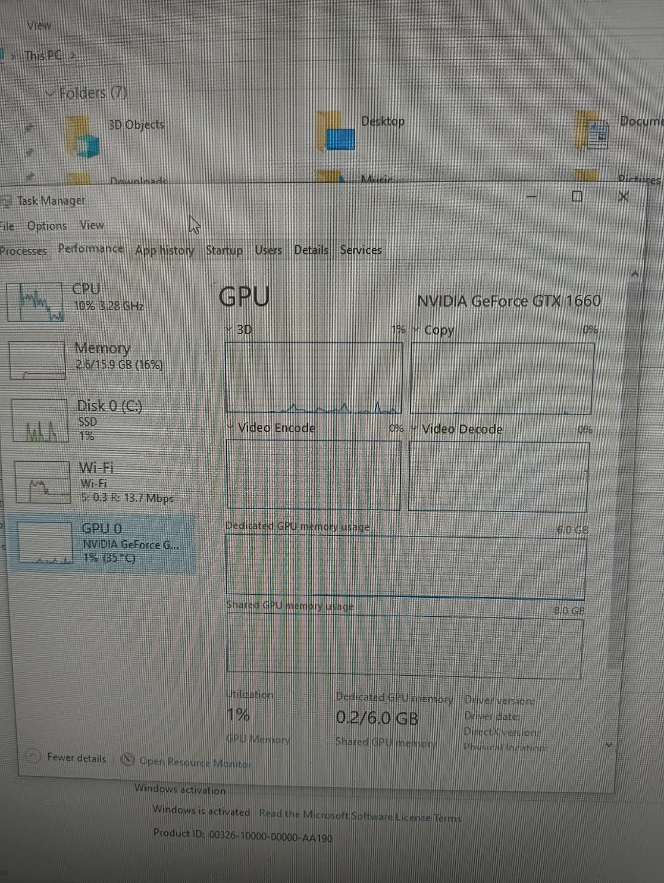Switch to the Performance tab
664x883 pixels.
91,248
